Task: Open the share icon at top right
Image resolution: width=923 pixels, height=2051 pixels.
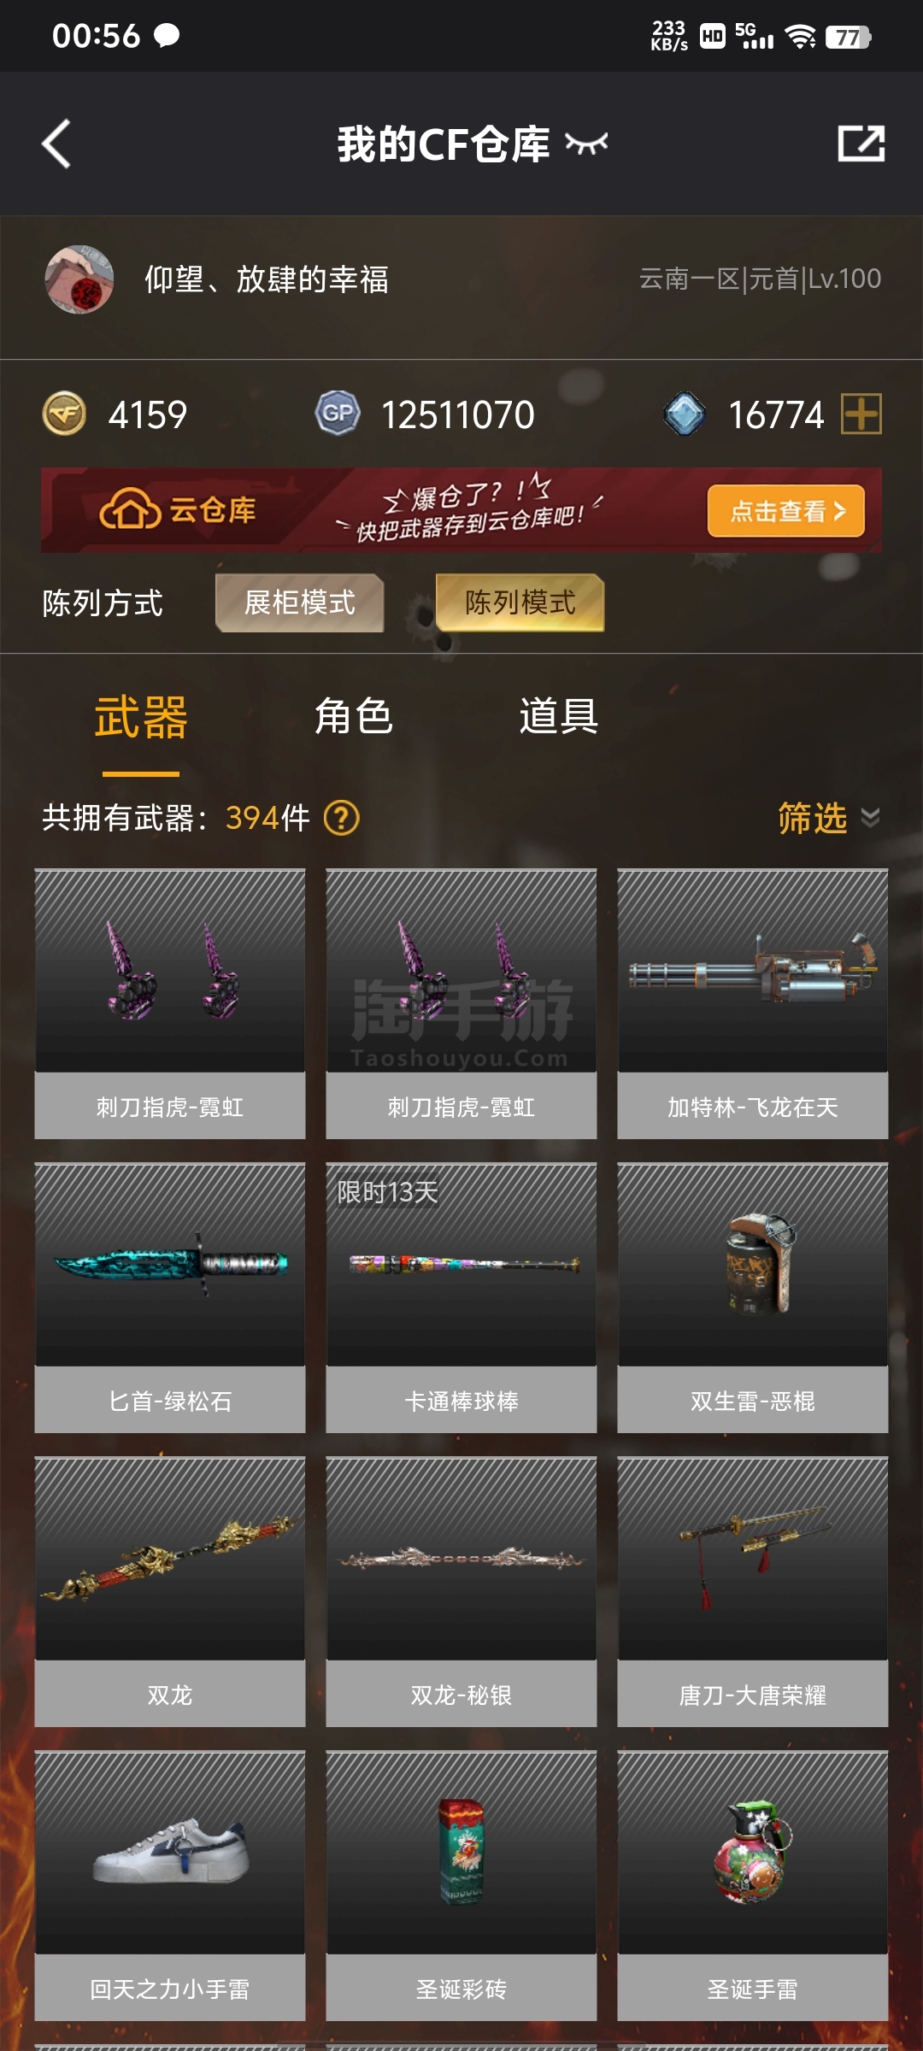Action: click(861, 144)
